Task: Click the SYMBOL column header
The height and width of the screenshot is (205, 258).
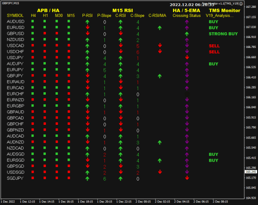Action: [x=15, y=15]
